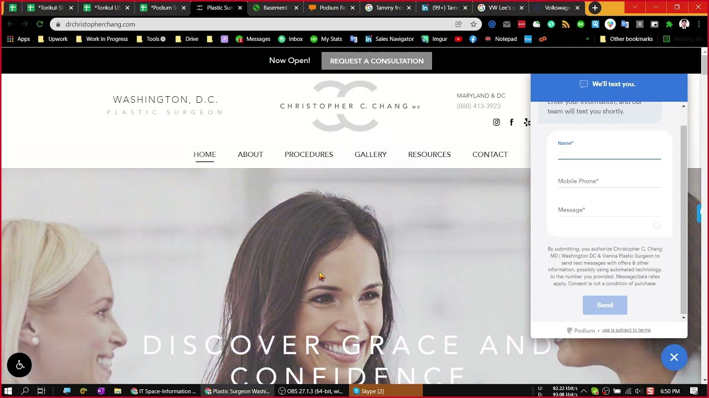Open File Explorer from the taskbar

pyautogui.click(x=117, y=391)
